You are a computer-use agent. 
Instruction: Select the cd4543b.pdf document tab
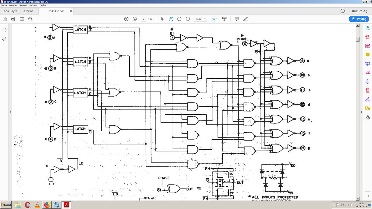point(56,11)
